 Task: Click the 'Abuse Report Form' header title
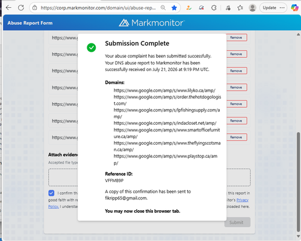(x=30, y=23)
